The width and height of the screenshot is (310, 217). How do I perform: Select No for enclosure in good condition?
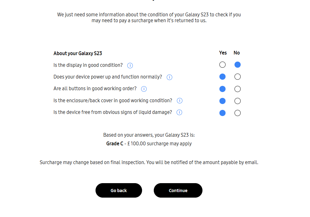click(237, 101)
